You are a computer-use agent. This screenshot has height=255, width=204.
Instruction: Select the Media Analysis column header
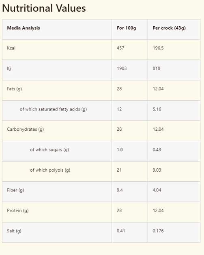[x=24, y=28]
